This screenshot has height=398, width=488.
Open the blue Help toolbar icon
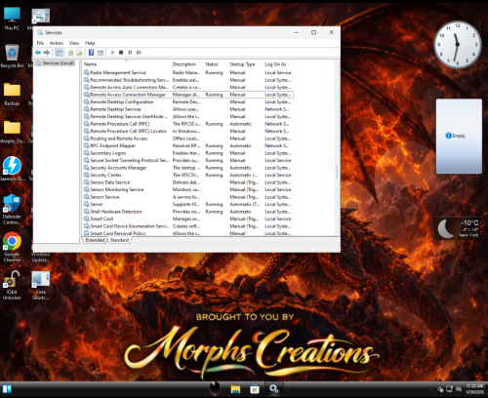(x=91, y=53)
